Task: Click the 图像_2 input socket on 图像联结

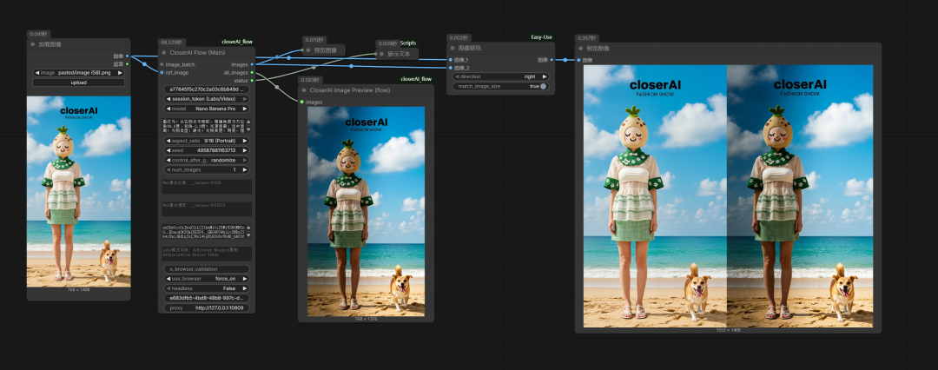Action: 450,68
